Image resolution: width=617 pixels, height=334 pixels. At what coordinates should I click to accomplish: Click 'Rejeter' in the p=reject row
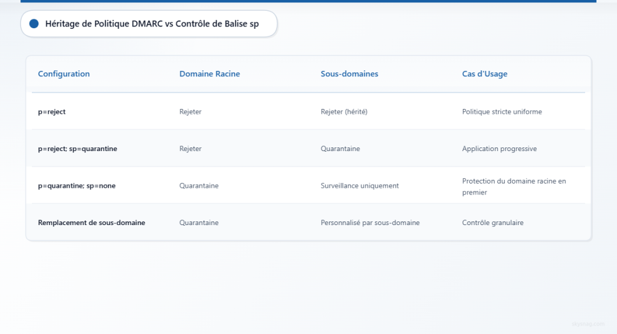coord(190,111)
